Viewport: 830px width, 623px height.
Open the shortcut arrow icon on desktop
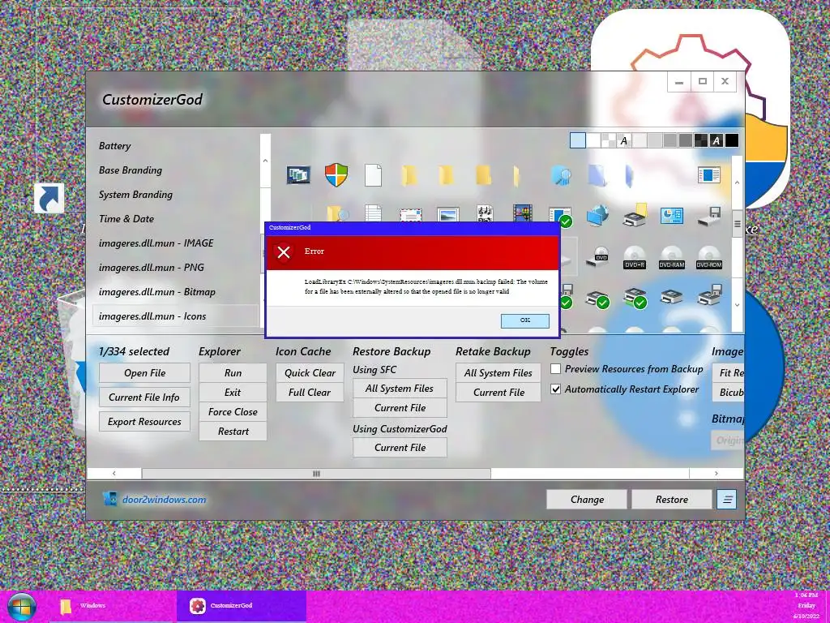[49, 199]
